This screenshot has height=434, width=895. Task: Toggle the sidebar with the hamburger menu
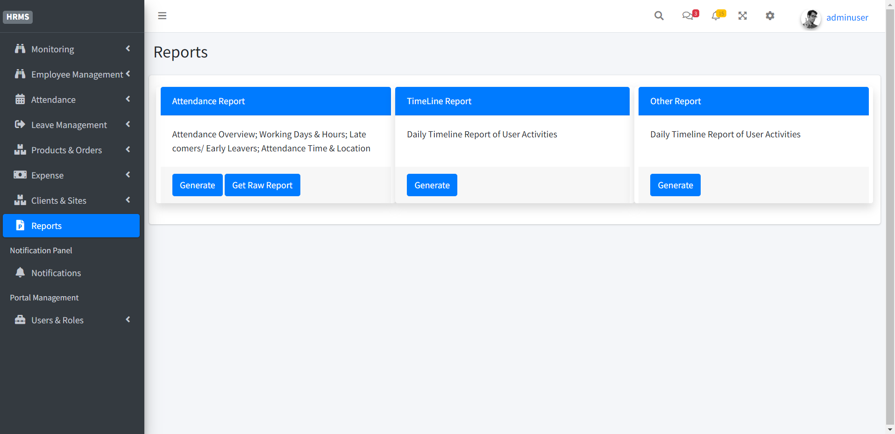pyautogui.click(x=162, y=15)
